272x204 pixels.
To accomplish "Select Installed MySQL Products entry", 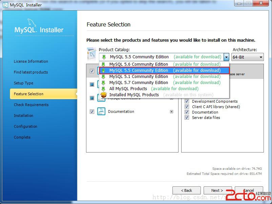I will [x=164, y=95].
